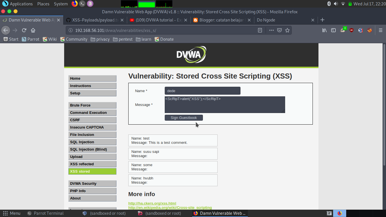
Task: Go back with the browser Back arrow
Action: coord(6,30)
